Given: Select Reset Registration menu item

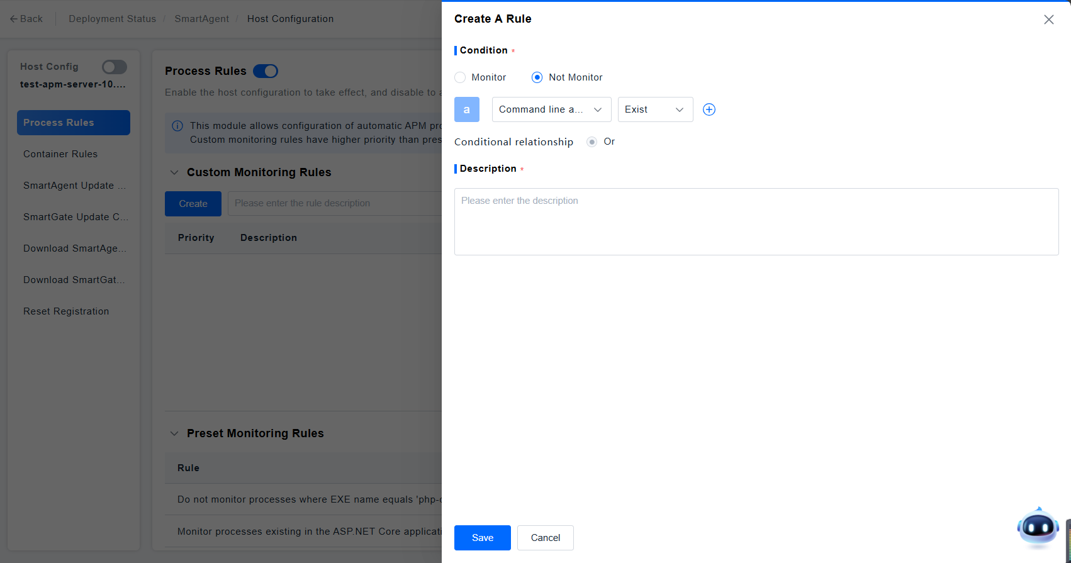Looking at the screenshot, I should (66, 311).
